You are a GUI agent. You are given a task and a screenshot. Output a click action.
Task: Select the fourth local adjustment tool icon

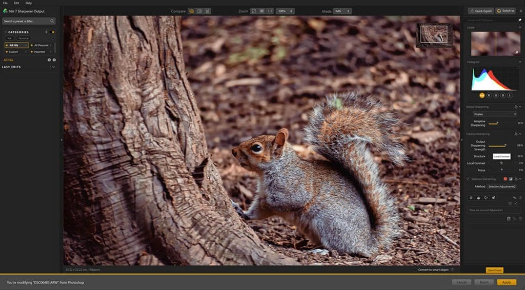point(494,198)
